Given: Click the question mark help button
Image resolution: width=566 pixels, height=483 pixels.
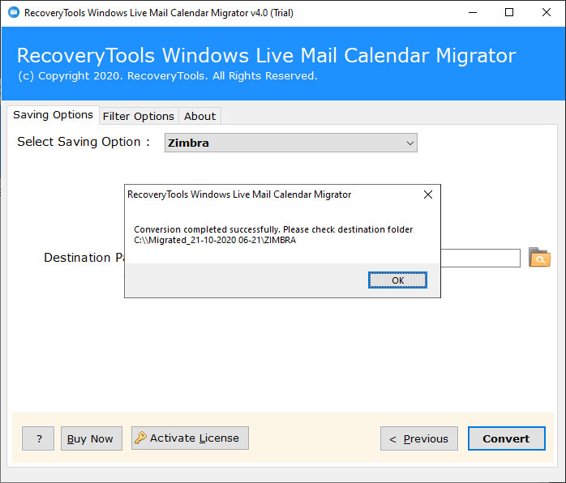Looking at the screenshot, I should pos(38,438).
